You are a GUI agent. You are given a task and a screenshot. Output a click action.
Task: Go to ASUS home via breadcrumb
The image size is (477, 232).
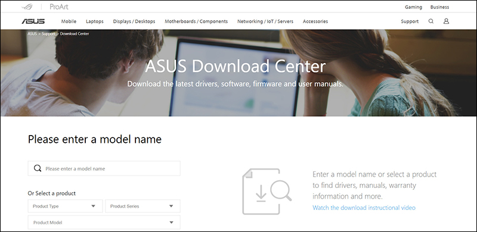32,34
